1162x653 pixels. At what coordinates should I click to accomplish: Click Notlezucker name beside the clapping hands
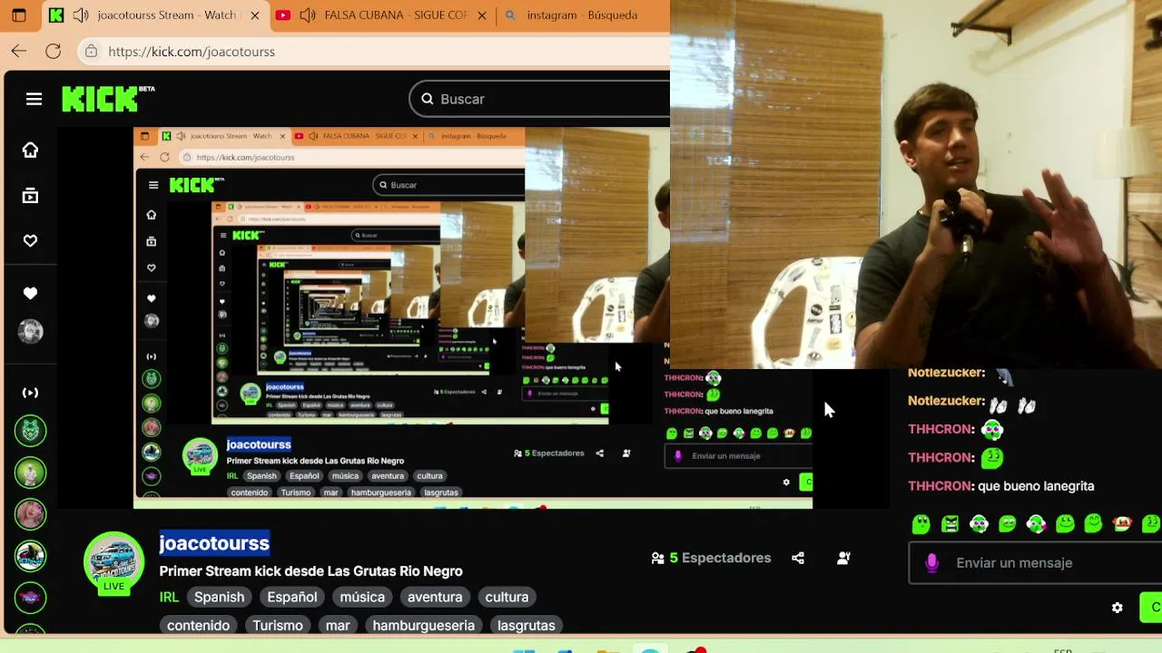pos(946,401)
